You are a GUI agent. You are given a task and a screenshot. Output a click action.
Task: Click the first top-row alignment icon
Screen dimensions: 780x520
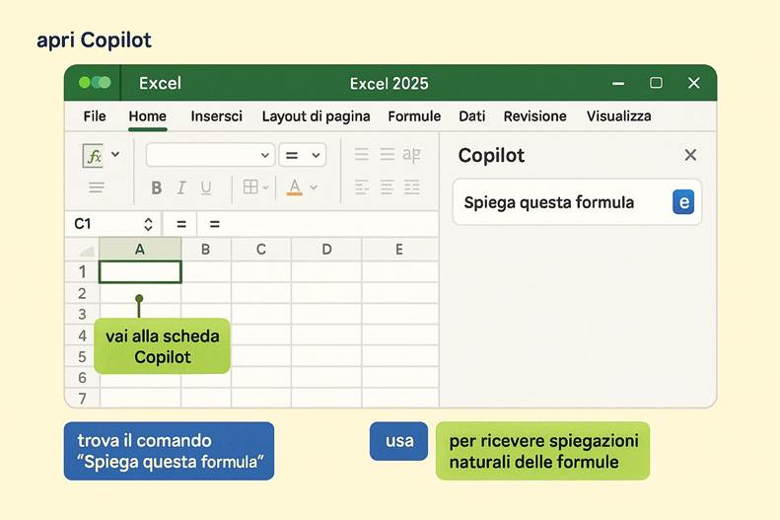coord(362,154)
